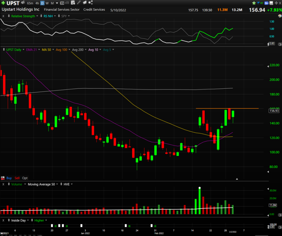Open the chart type bars icon
Image resolution: width=282 pixels, height=236 pixels.
point(67,3)
